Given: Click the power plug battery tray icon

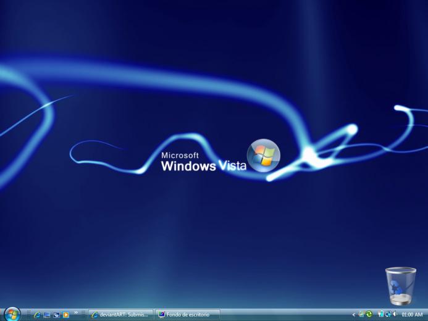Looking at the screenshot, I should tap(381, 314).
